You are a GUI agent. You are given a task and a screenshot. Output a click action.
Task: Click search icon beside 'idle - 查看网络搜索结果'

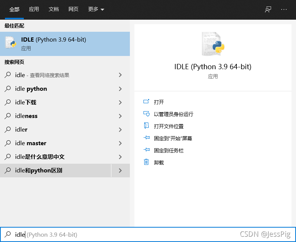[8, 75]
